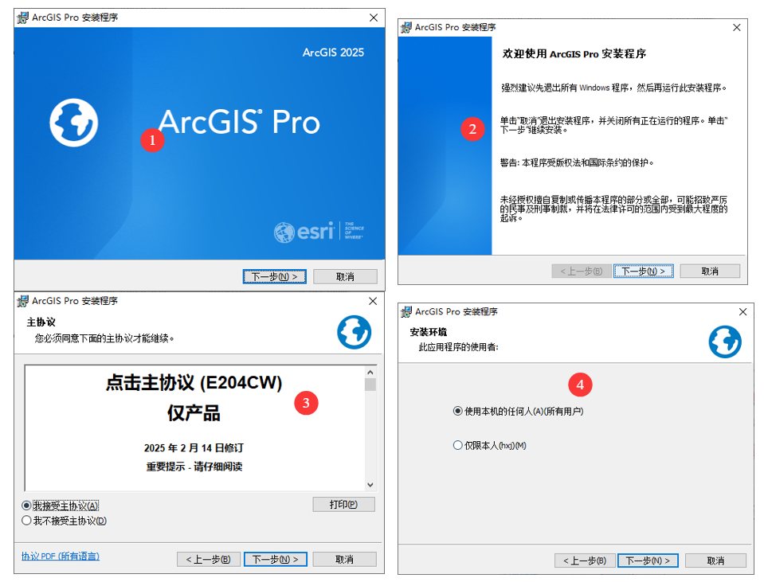Click Next in the installation context window
The image size is (764, 582).
[648, 561]
